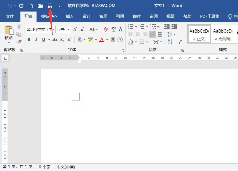Viewport: 238px width, 171px height.
Task: Open Paragraph dialog launcher
Action: (x=182, y=50)
